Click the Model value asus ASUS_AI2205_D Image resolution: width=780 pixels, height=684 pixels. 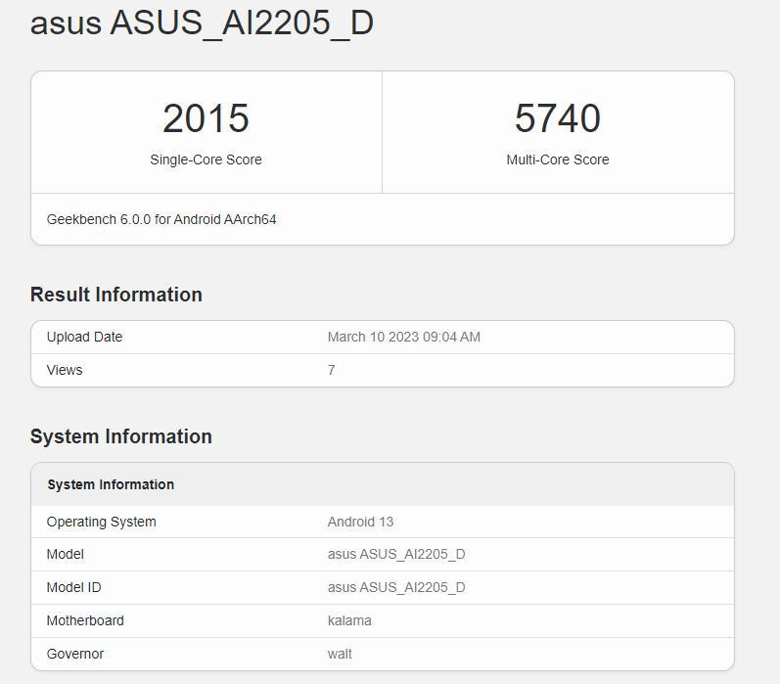[396, 554]
